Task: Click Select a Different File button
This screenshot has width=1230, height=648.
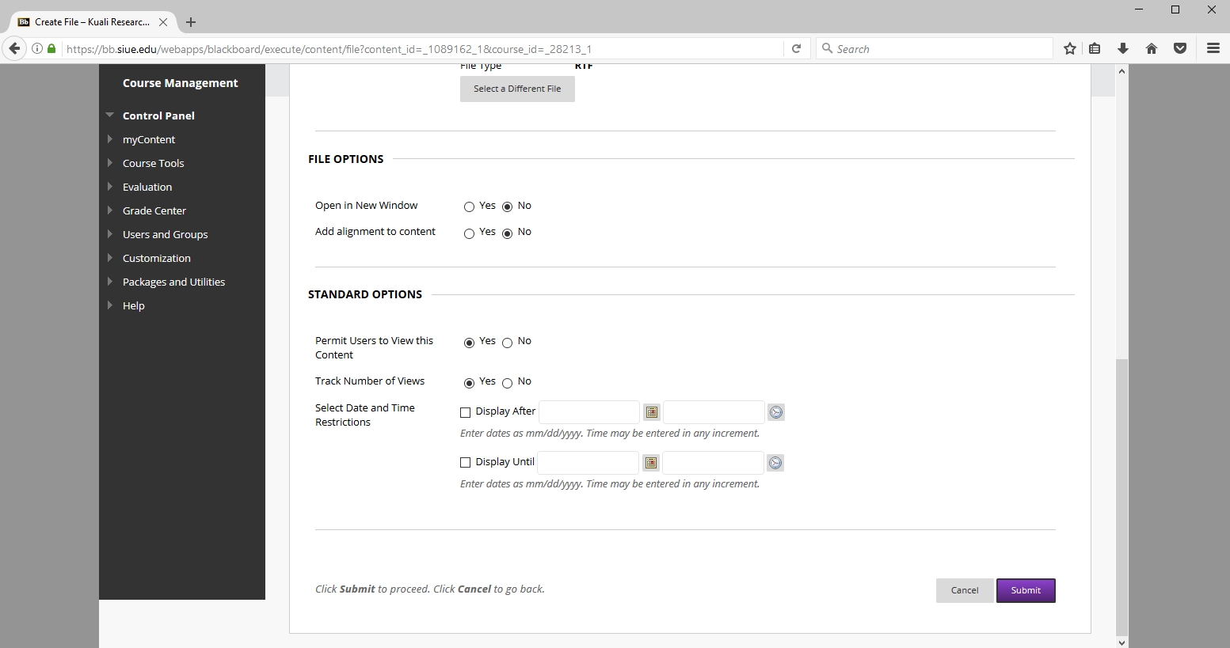Action: coord(517,89)
